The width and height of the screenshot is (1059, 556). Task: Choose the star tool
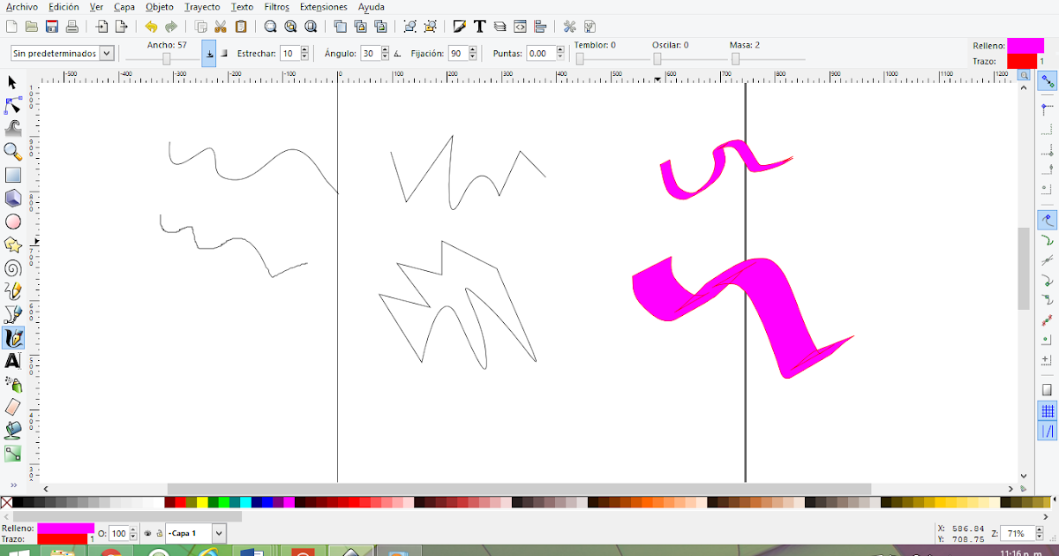[12, 245]
